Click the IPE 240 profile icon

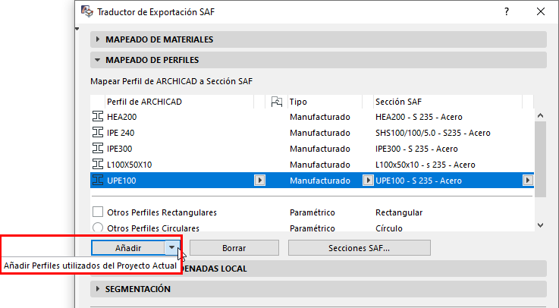click(97, 133)
